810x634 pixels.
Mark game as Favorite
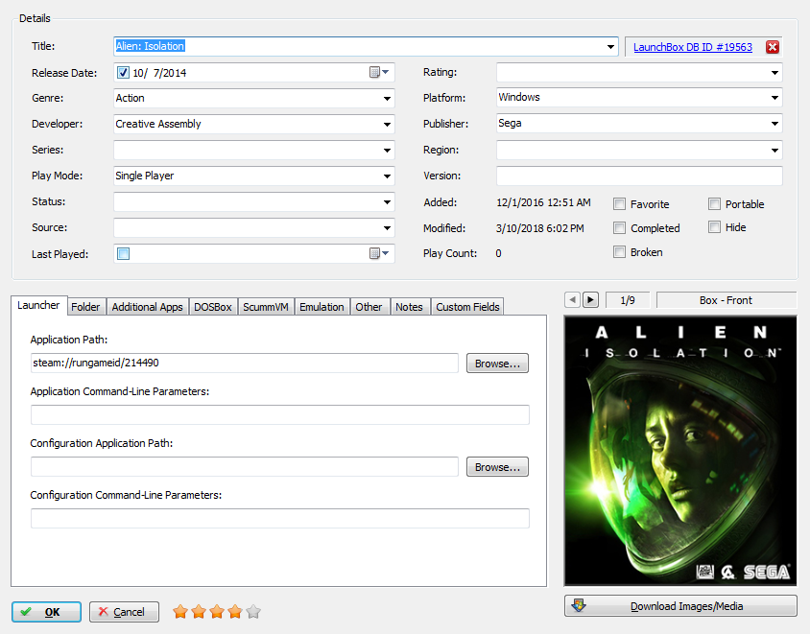click(620, 204)
